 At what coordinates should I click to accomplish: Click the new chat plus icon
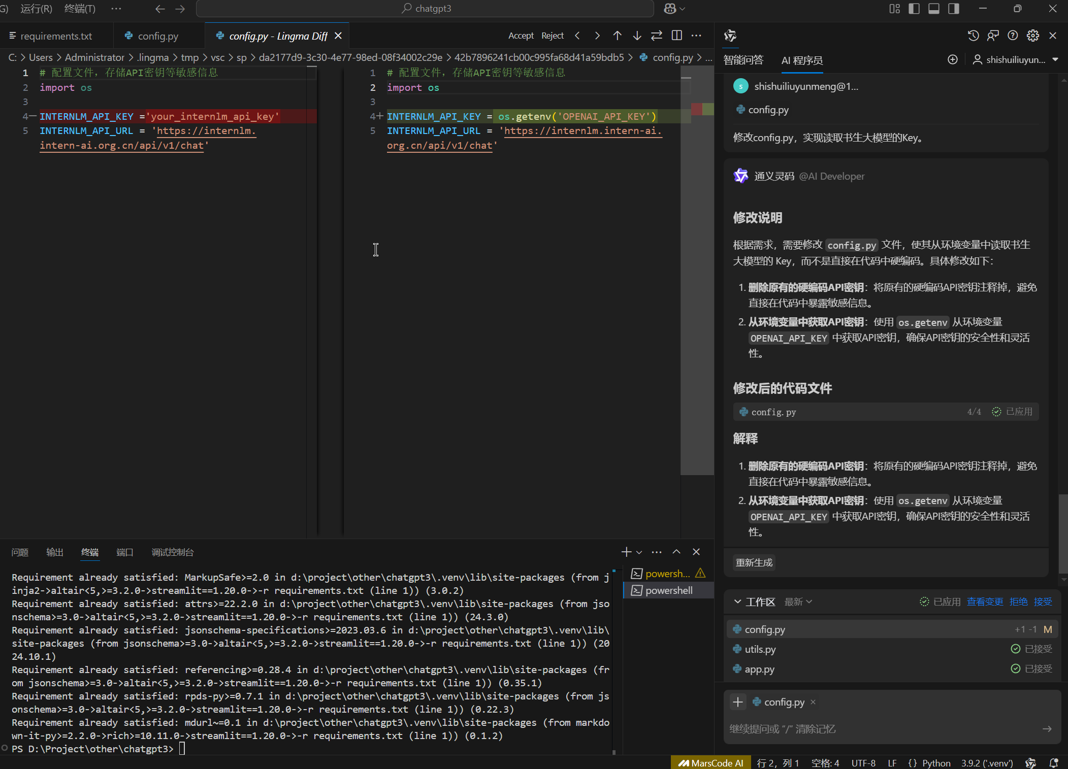pos(953,60)
